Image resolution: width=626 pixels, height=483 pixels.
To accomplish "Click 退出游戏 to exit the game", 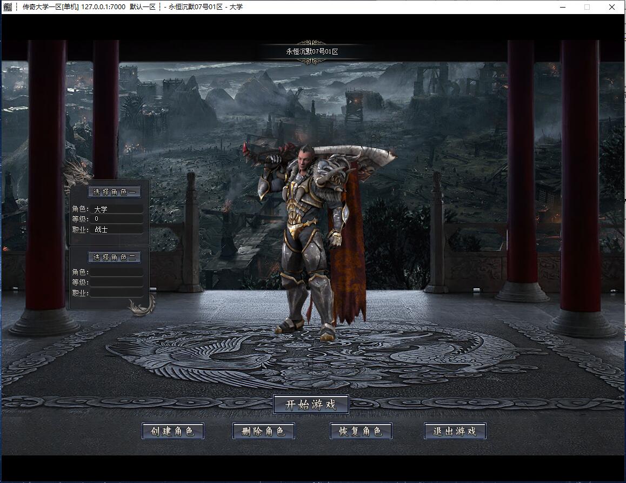I will click(x=455, y=431).
